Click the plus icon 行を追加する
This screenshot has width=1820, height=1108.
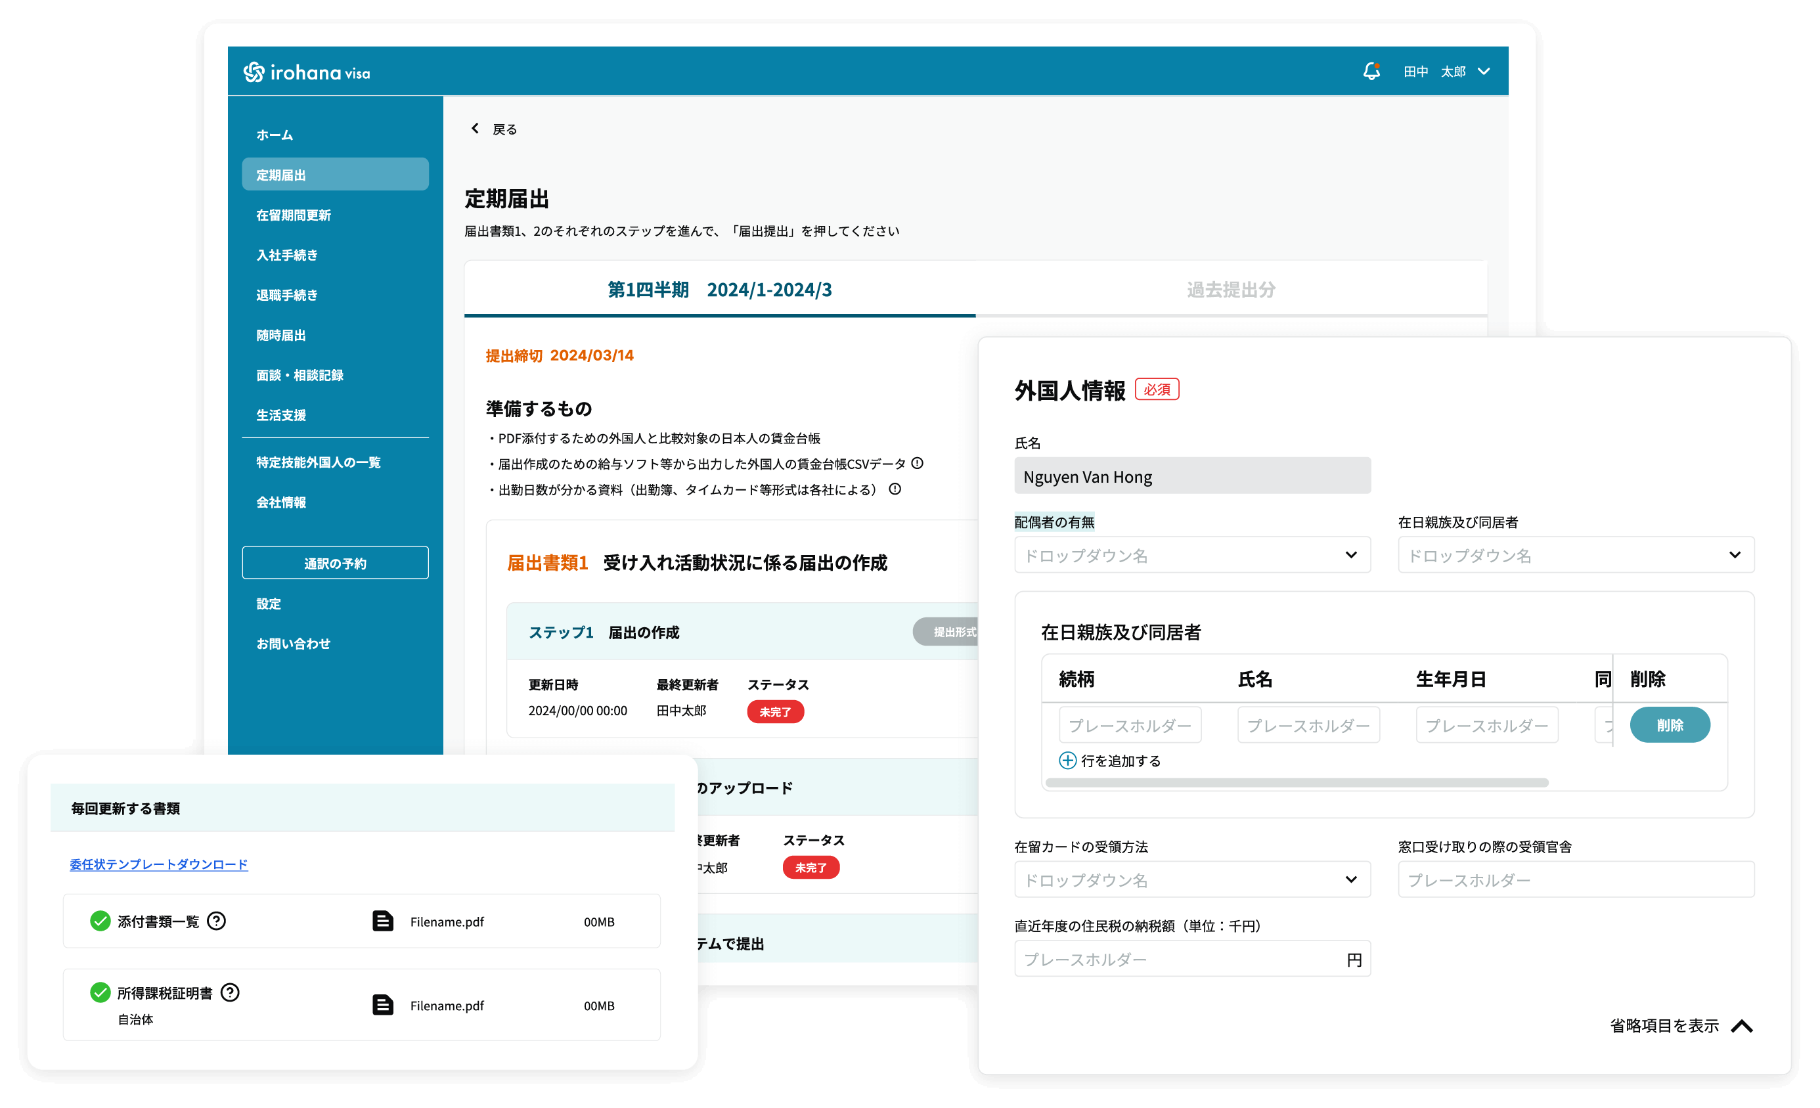pos(1067,760)
